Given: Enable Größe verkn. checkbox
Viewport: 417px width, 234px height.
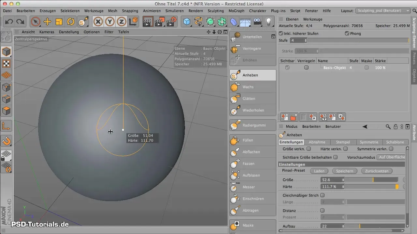Looking at the screenshot, I should [x=309, y=149].
